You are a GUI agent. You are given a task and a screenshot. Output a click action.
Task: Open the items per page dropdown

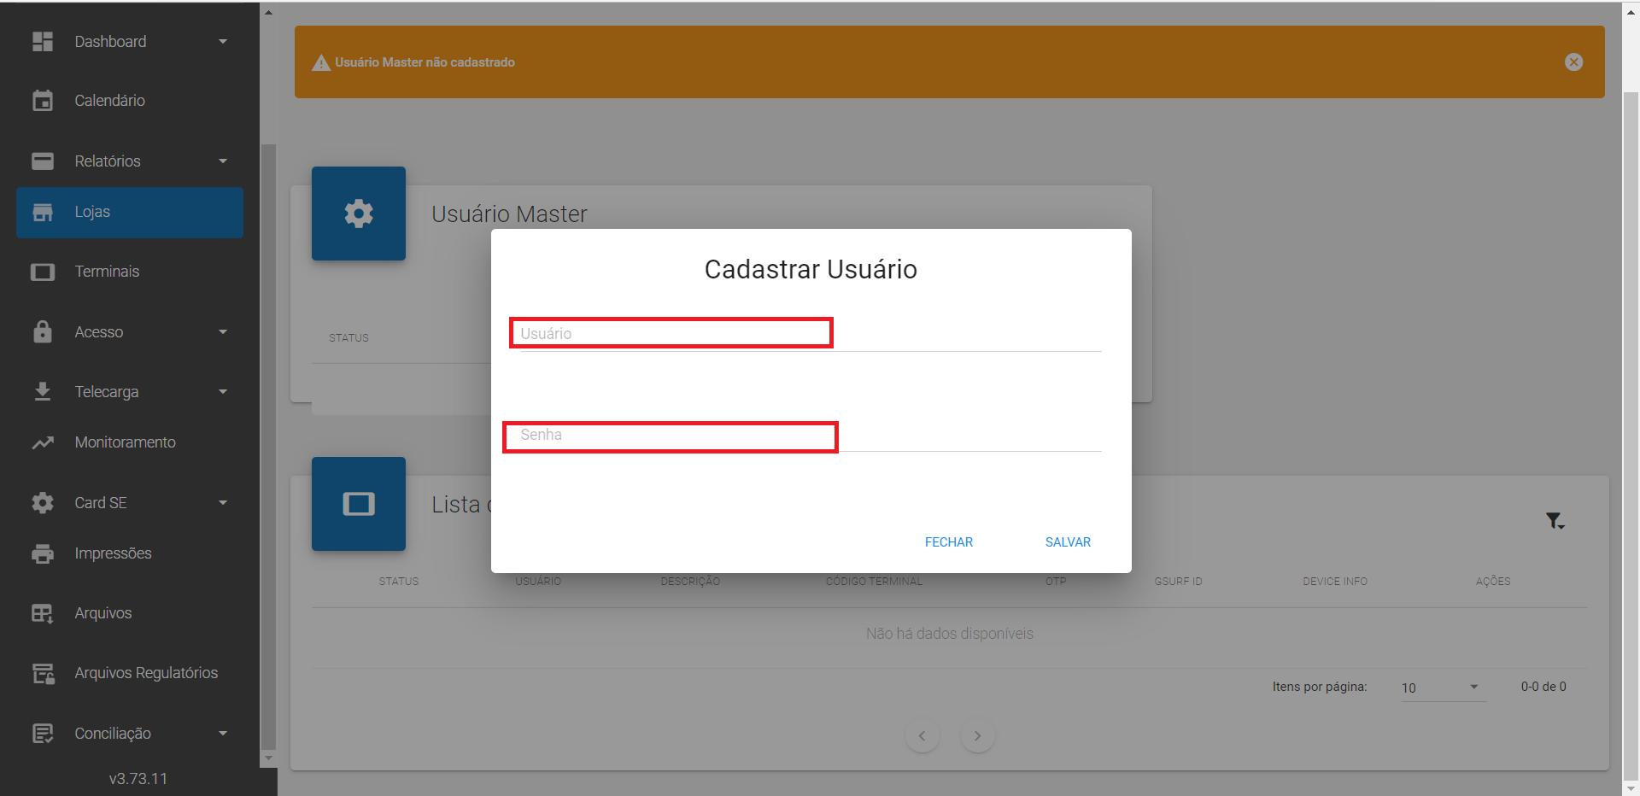[x=1443, y=688]
